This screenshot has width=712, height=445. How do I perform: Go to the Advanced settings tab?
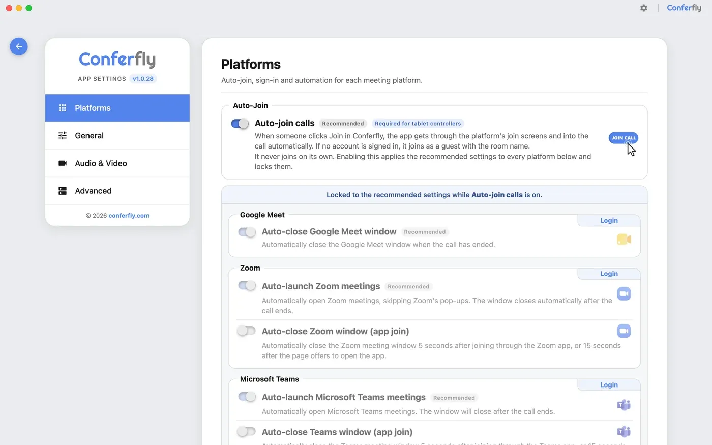[x=117, y=191]
